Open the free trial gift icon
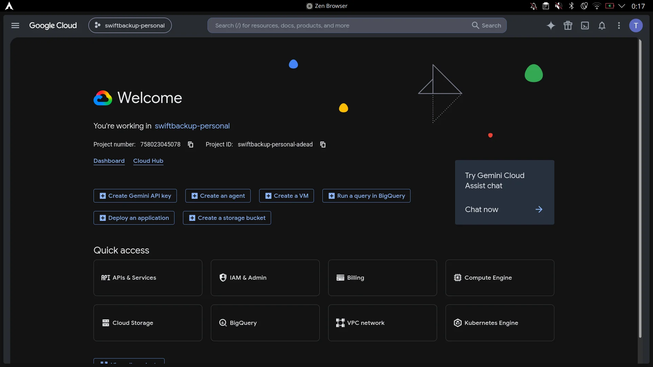 tap(568, 25)
